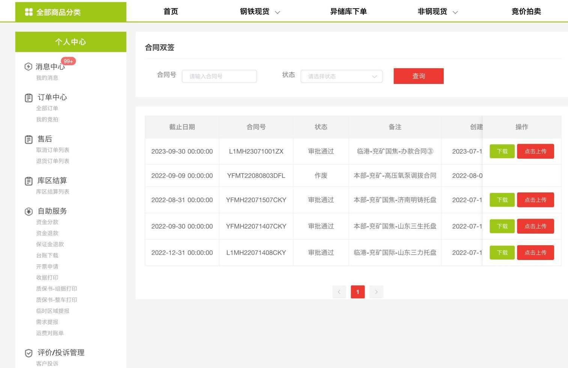Open 全部商品分类 category menu
The height and width of the screenshot is (368, 568).
[71, 12]
